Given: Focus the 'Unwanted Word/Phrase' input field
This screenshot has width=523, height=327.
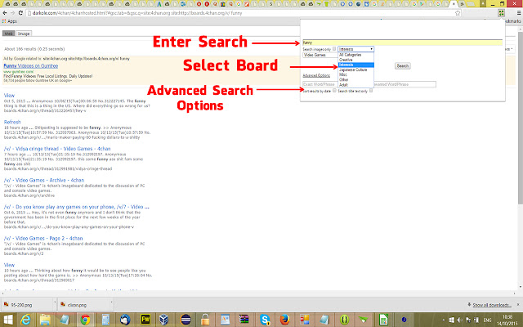Looking at the screenshot, I should [403, 84].
